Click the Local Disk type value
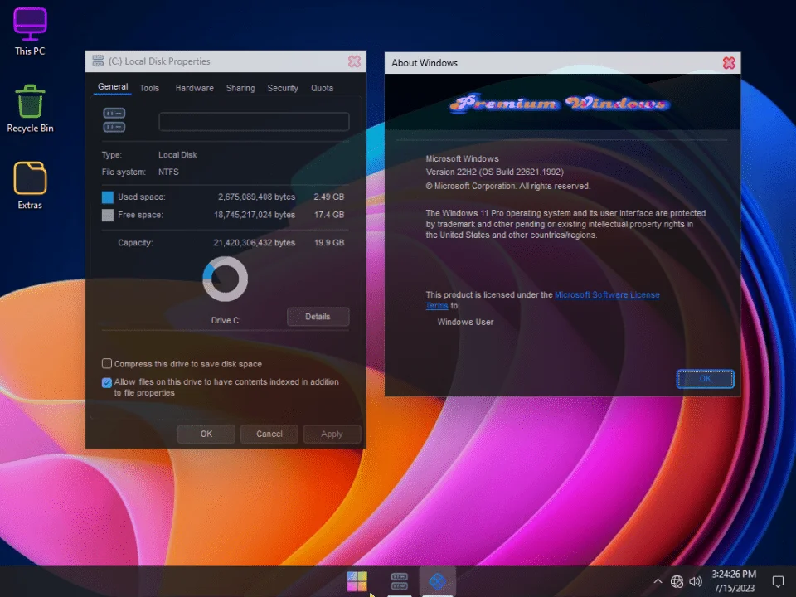Image resolution: width=796 pixels, height=597 pixels. click(177, 155)
